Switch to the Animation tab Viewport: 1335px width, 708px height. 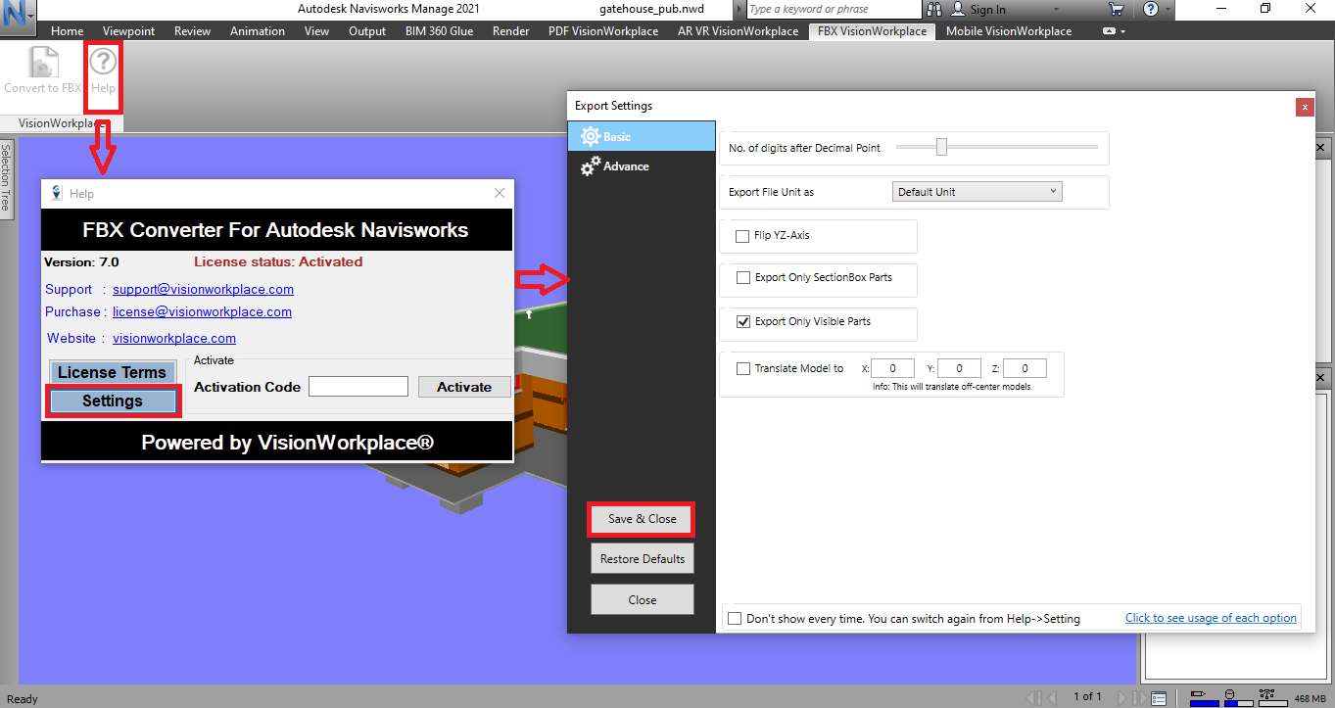[258, 31]
